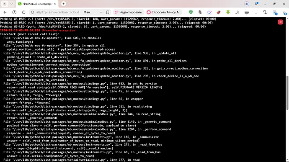
Task: View site protection shield in address bar
Action: click(x=32, y=12)
